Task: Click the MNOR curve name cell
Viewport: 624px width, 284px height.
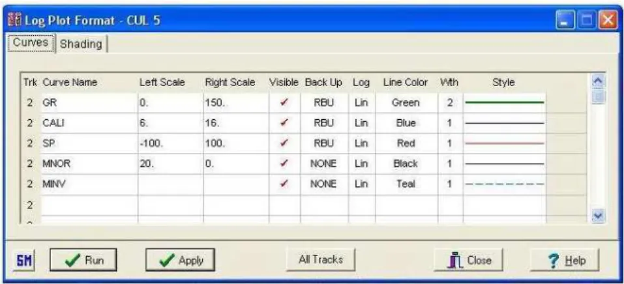Action: [x=89, y=163]
